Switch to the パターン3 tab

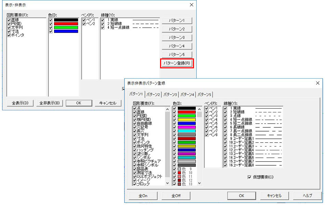click(170, 94)
